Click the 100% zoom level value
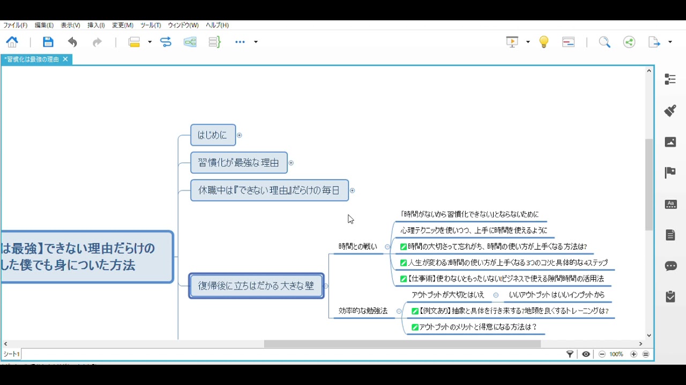The height and width of the screenshot is (385, 686). click(x=616, y=355)
